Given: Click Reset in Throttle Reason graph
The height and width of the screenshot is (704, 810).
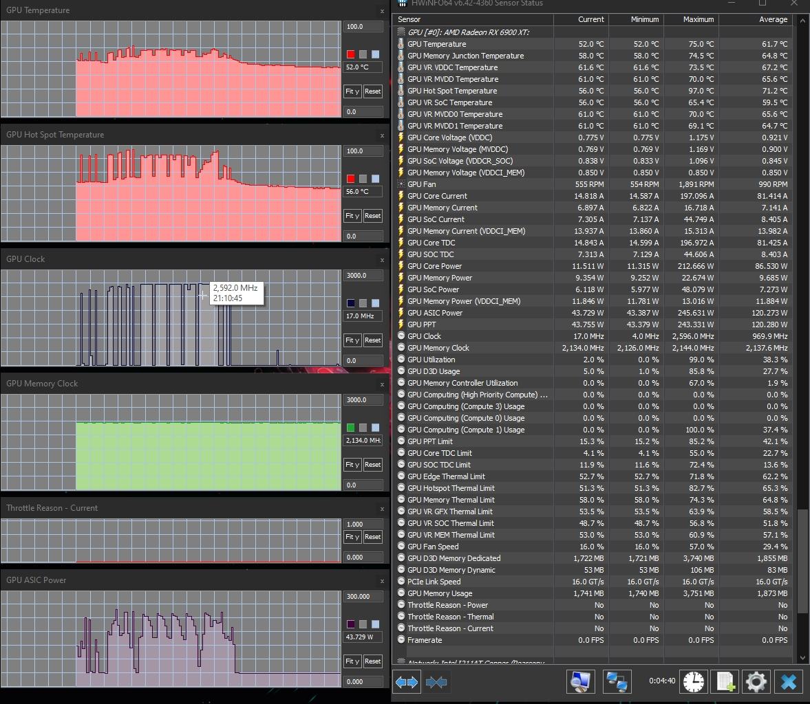Looking at the screenshot, I should click(x=372, y=537).
